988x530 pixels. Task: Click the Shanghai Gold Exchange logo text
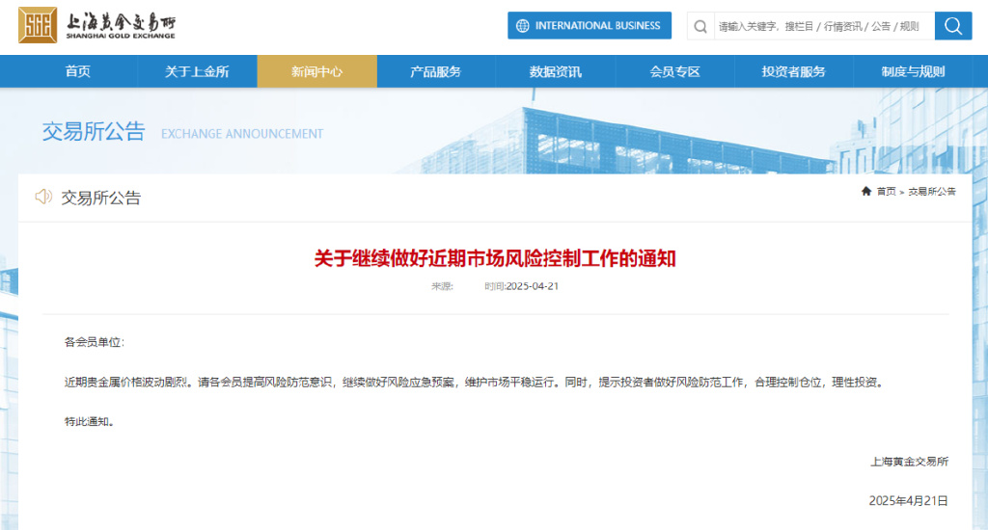click(121, 26)
